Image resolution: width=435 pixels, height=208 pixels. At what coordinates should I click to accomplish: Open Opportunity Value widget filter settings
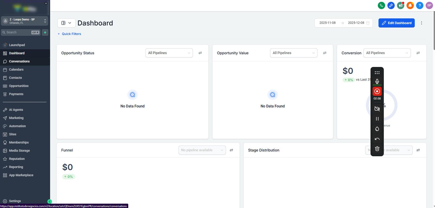click(x=325, y=53)
